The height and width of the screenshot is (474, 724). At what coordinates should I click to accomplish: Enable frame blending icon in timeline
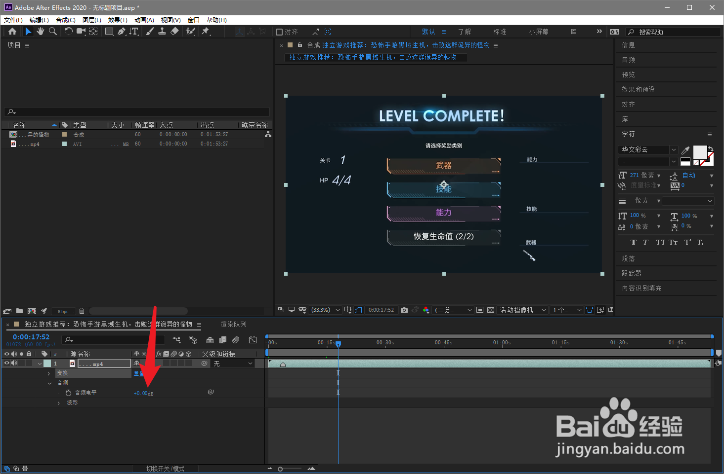[223, 340]
